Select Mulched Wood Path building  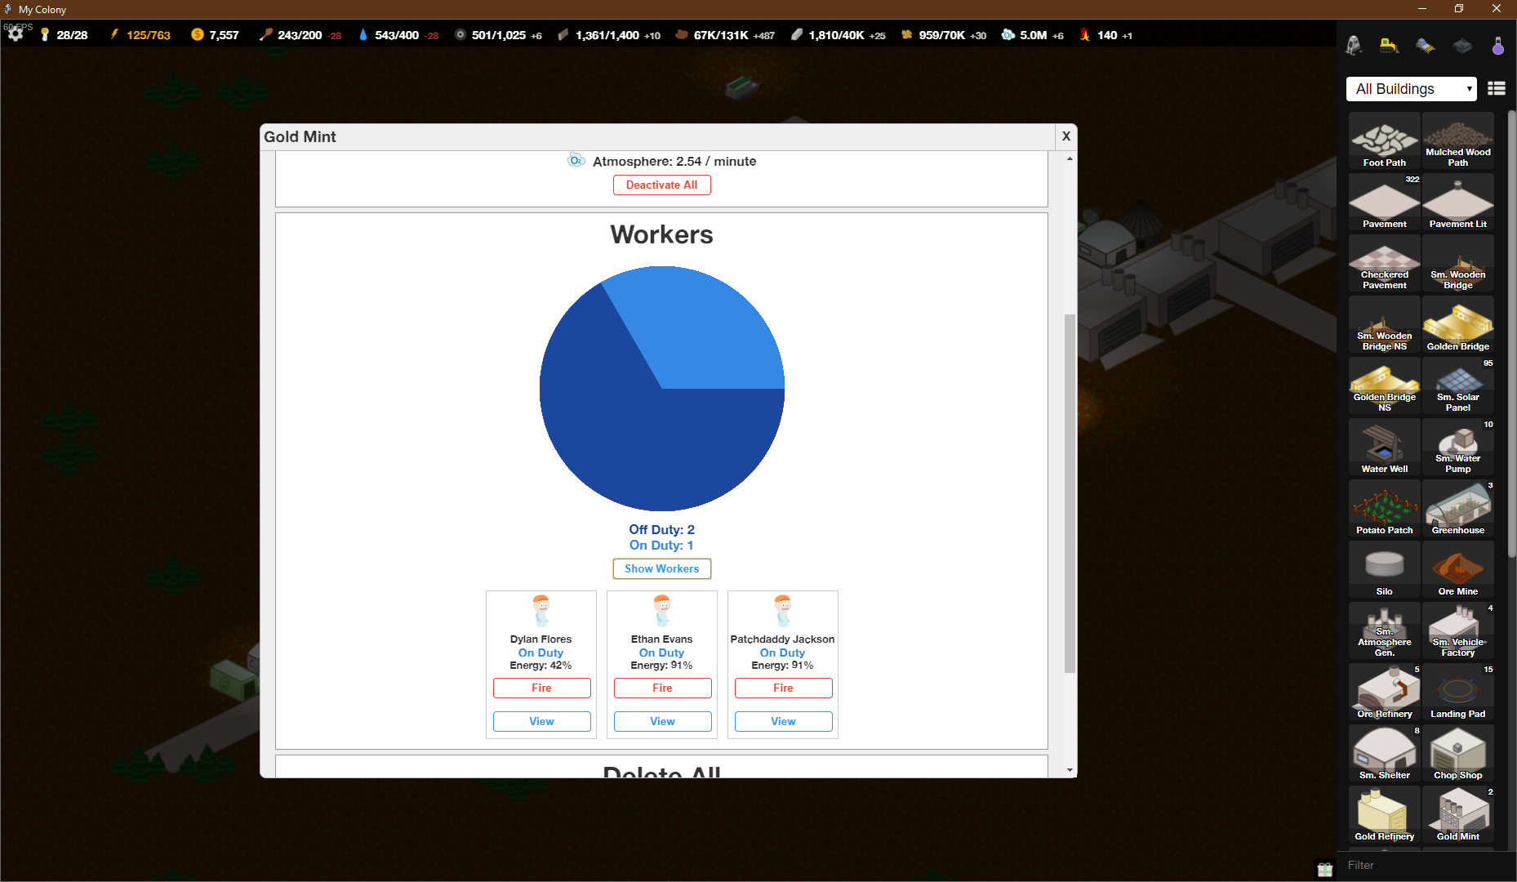1458,140
